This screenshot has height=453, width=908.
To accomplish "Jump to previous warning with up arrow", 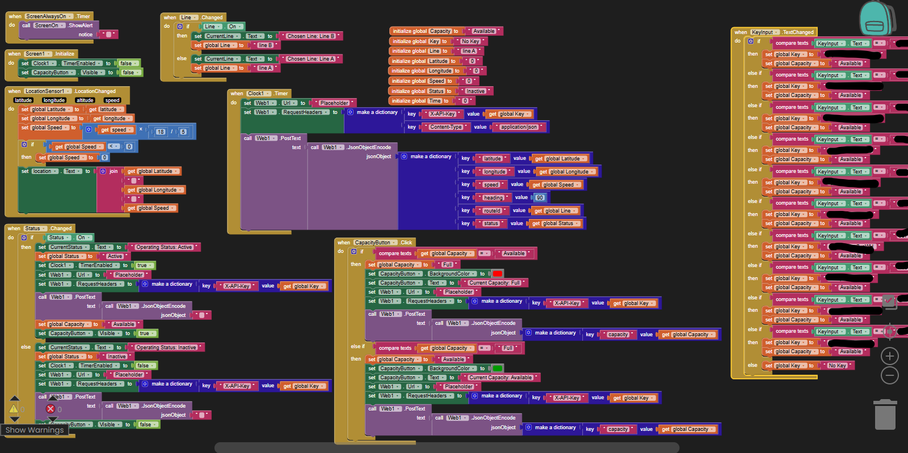I will tap(15, 398).
